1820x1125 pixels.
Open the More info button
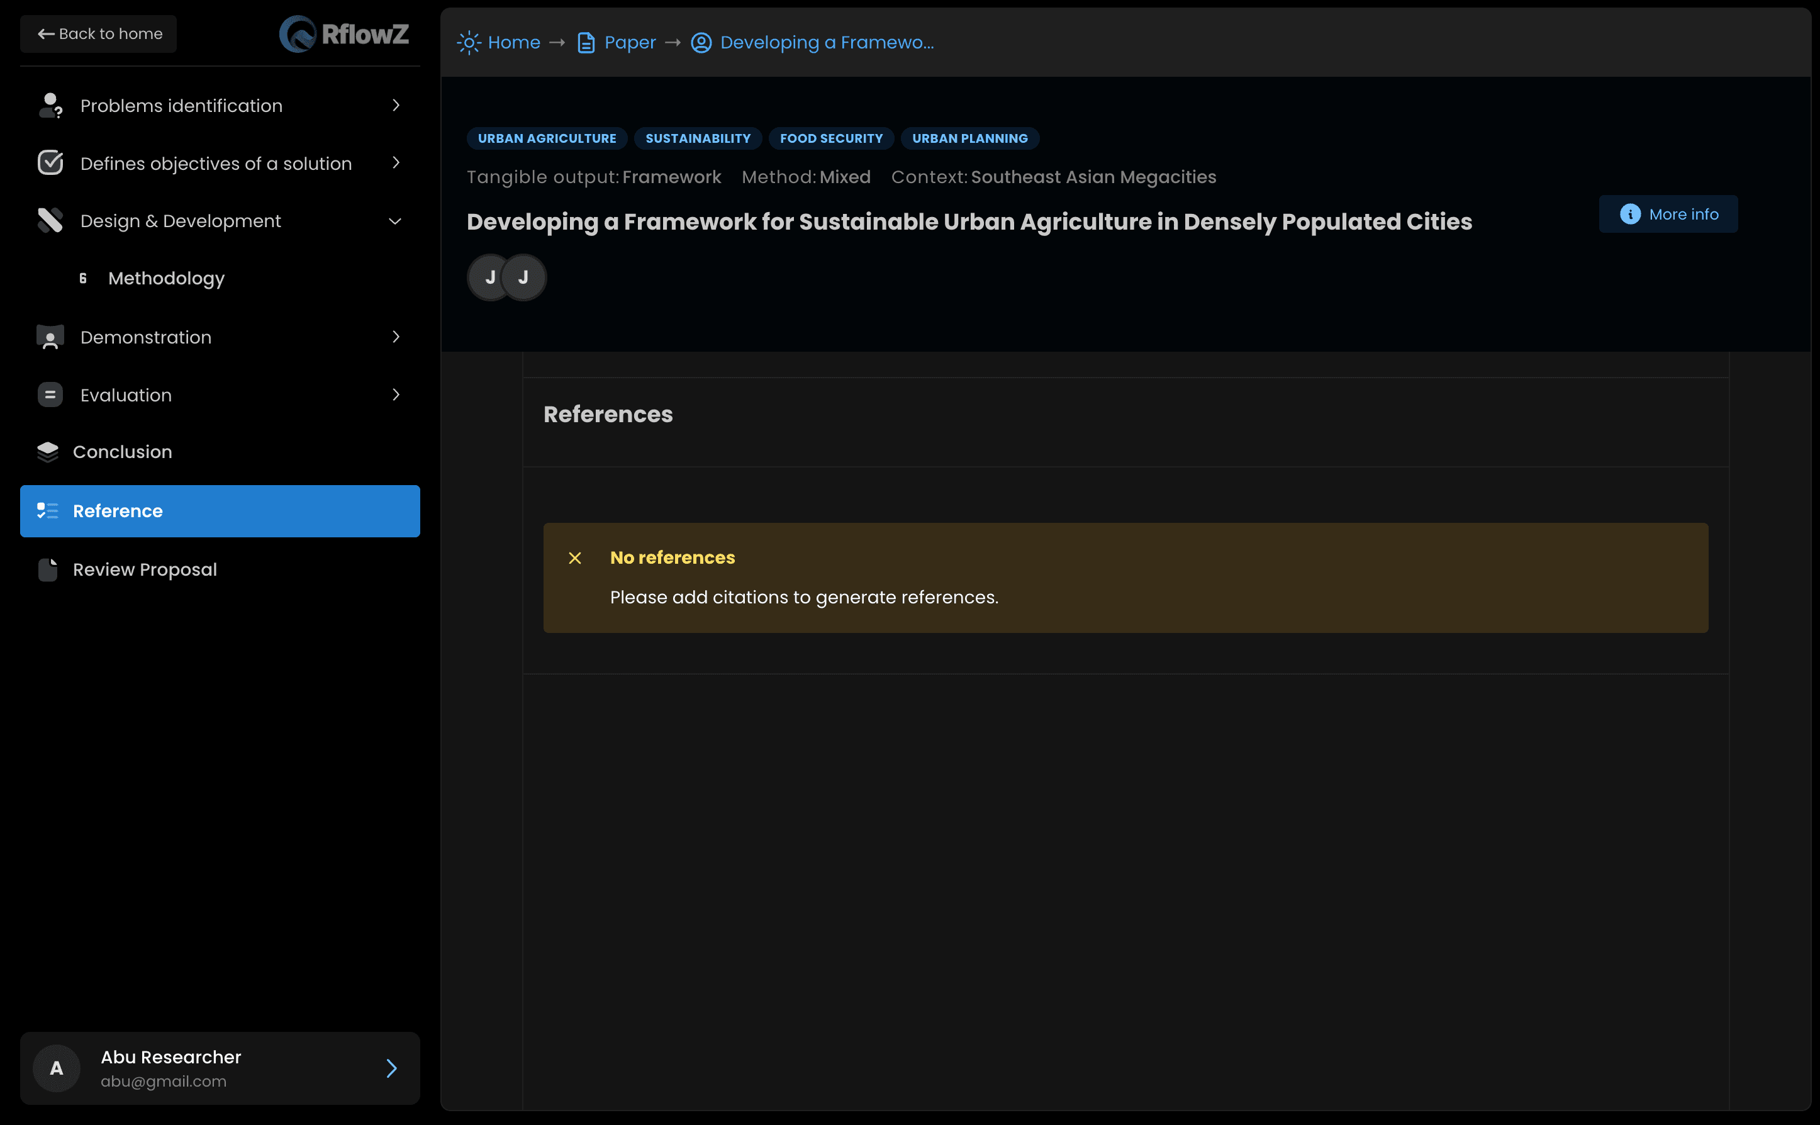(1668, 215)
